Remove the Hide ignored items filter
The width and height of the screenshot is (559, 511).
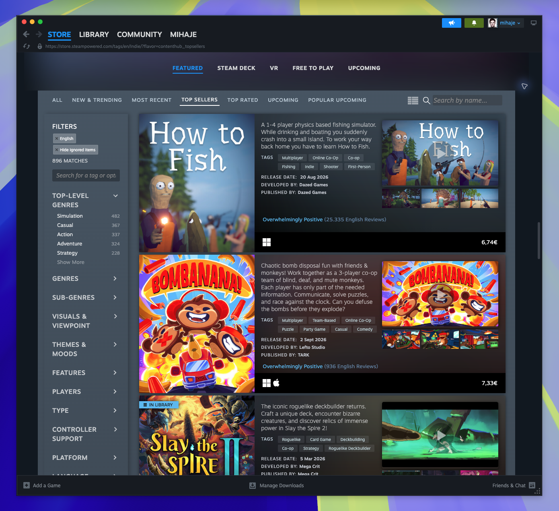click(x=57, y=150)
